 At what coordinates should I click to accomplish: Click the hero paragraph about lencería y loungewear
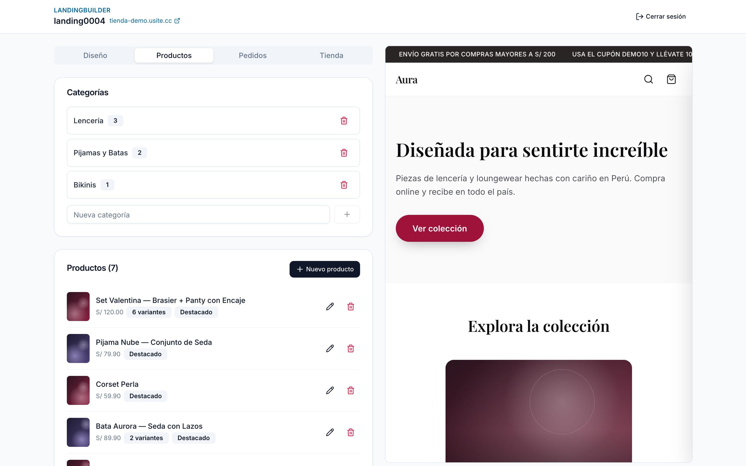click(530, 185)
